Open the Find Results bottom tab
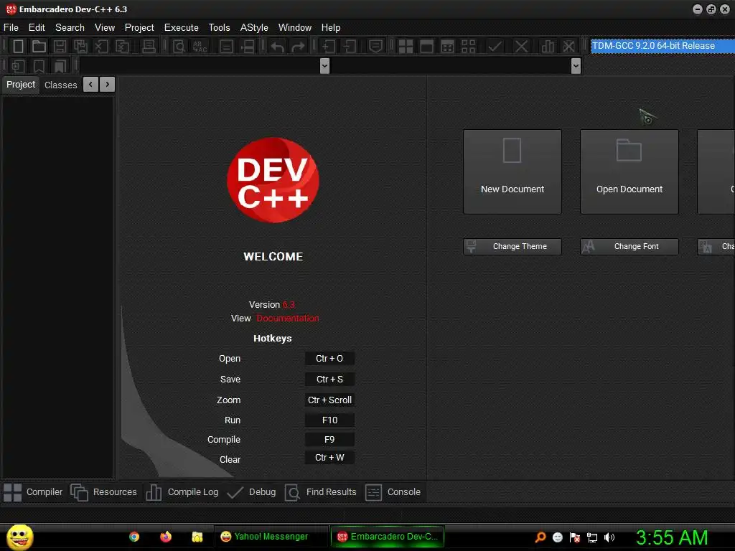 pyautogui.click(x=321, y=492)
